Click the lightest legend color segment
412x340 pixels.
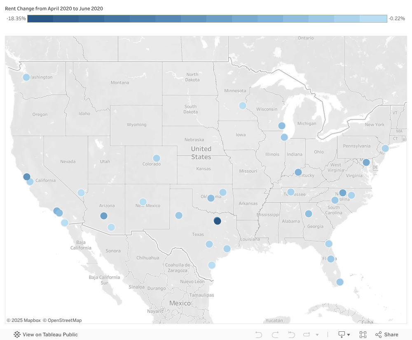coord(373,19)
